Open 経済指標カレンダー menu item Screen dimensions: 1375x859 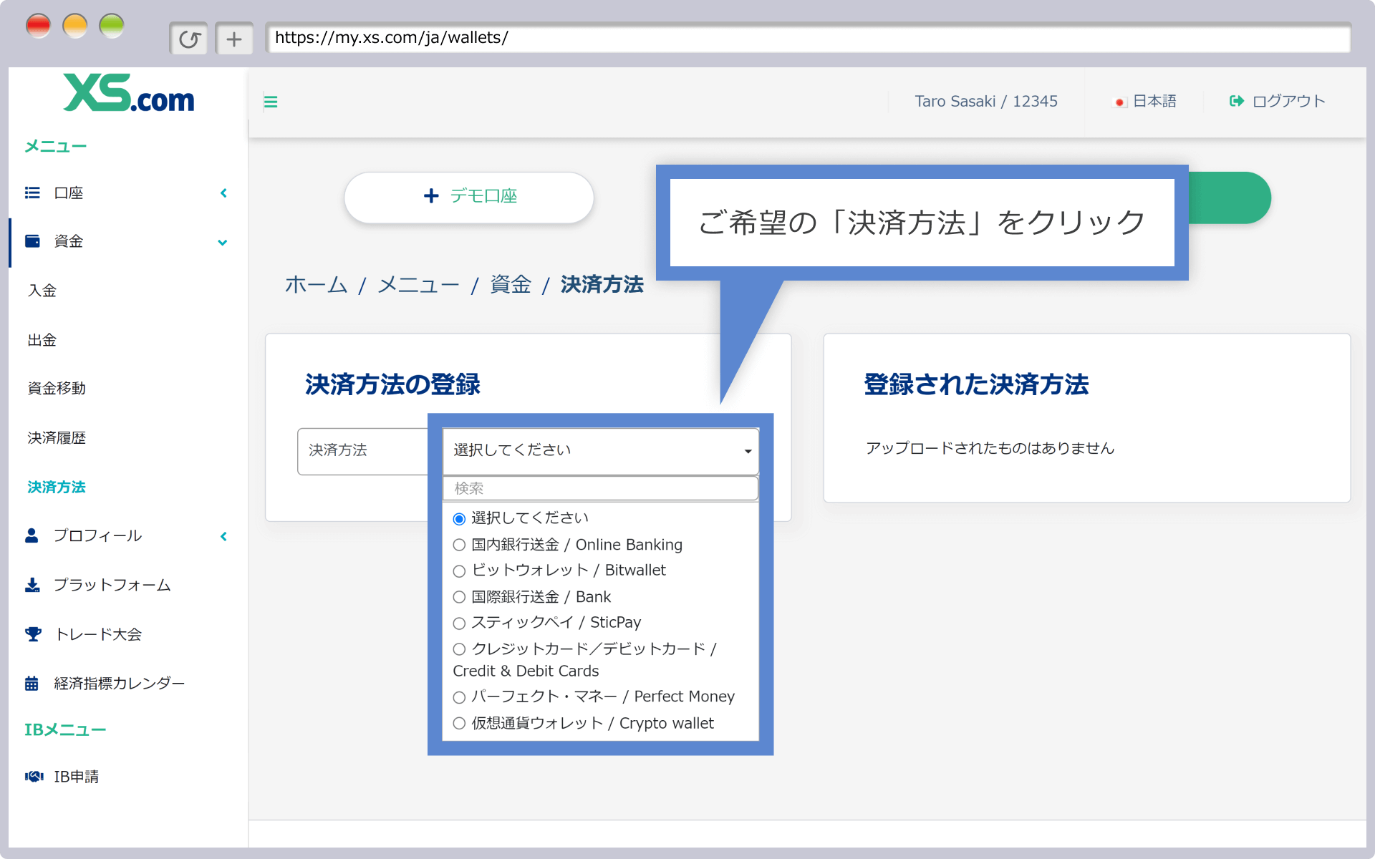click(x=120, y=684)
